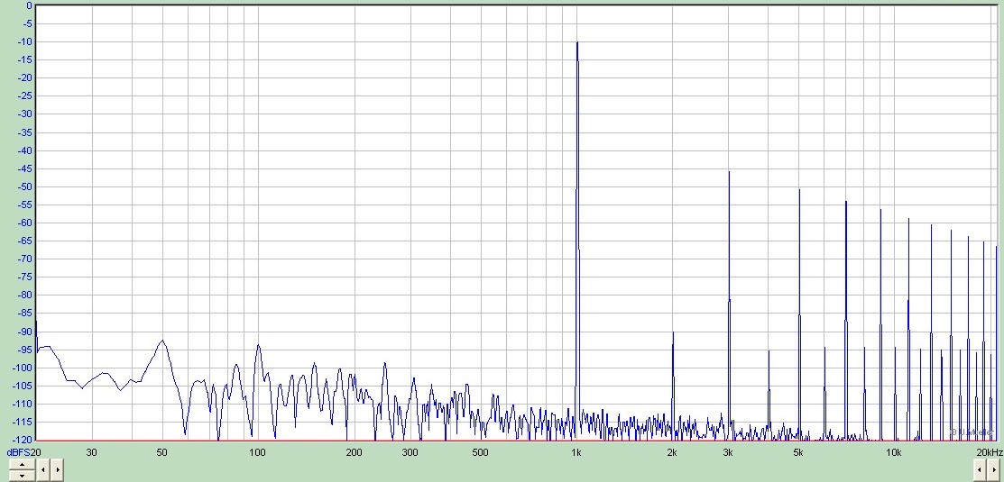Click the -85 level axis label

(24, 314)
